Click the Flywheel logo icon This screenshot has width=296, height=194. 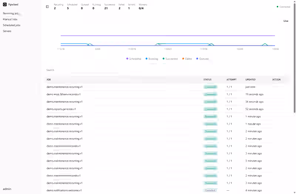pyautogui.click(x=5, y=4)
